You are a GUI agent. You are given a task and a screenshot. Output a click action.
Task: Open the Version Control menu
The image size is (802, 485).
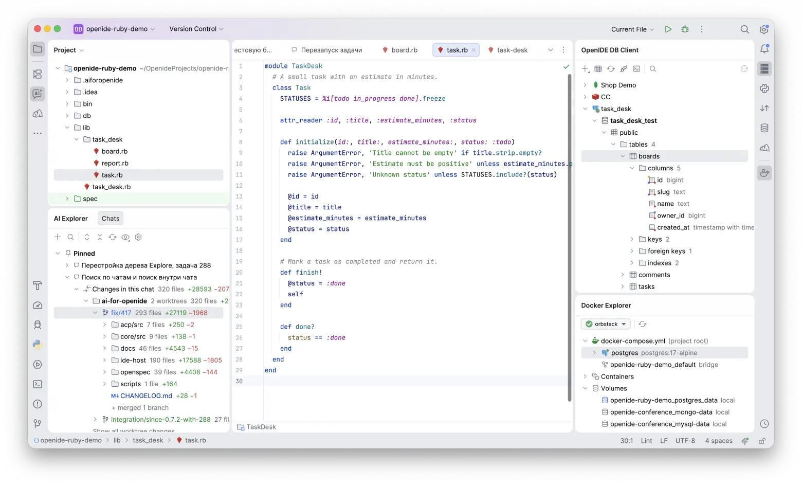pos(196,29)
